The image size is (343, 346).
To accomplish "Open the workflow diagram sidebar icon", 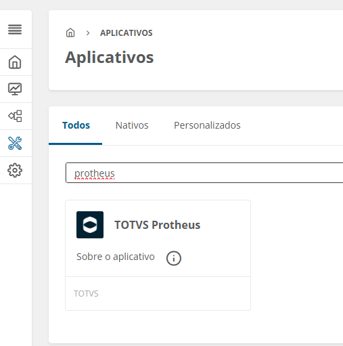I will tap(15, 116).
